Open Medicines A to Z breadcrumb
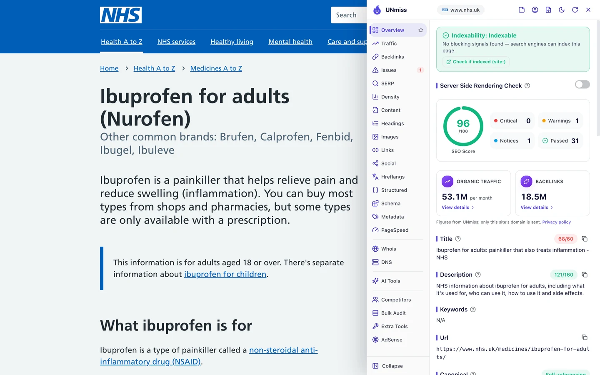This screenshot has width=600, height=375. [x=216, y=68]
